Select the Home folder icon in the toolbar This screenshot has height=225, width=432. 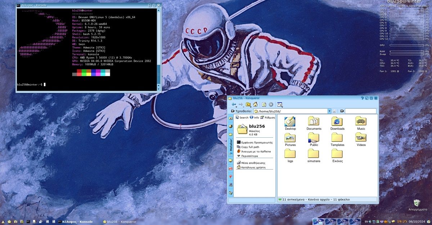coord(256,104)
